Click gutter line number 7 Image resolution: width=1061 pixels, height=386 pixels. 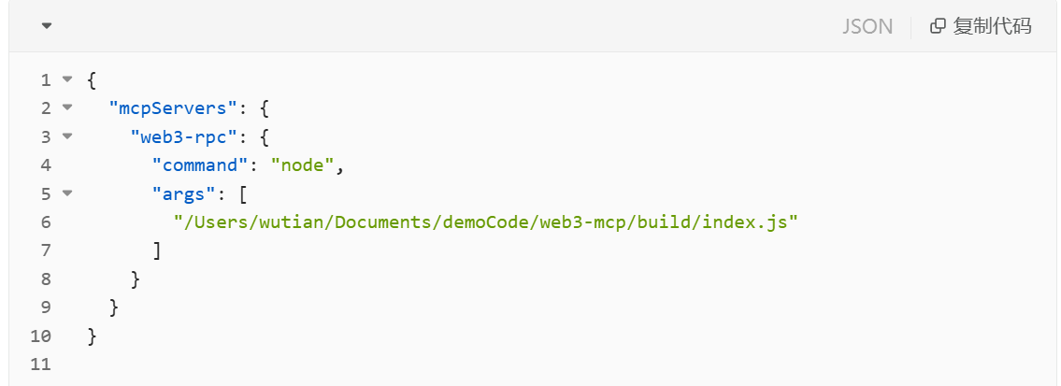click(46, 250)
